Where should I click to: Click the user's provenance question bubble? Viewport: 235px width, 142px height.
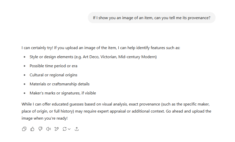(151, 18)
